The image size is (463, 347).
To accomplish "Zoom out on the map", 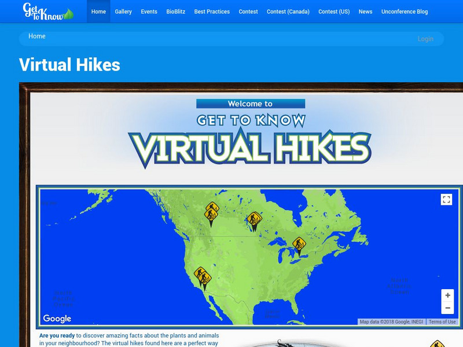I will [x=447, y=308].
